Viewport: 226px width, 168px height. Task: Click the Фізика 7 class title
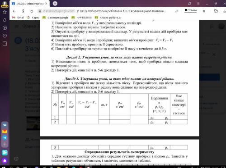31,26
